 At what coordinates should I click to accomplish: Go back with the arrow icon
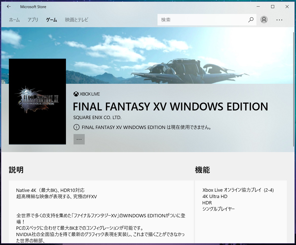[9, 7]
